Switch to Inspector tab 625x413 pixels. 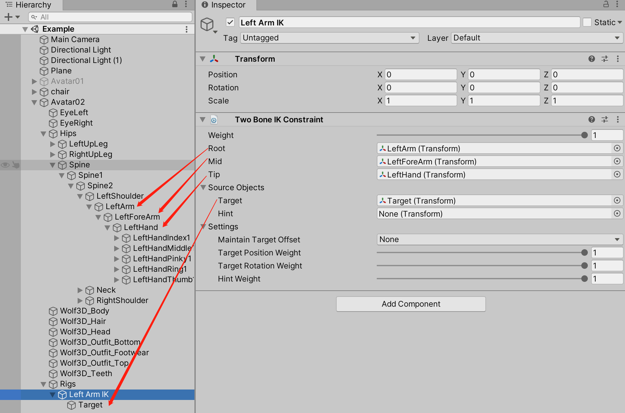[x=226, y=5]
